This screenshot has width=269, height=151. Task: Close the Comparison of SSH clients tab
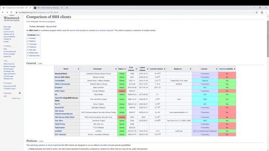[x=31, y=8]
